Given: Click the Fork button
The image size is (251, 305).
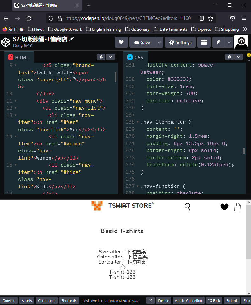Looking at the screenshot, I should coord(214,301).
